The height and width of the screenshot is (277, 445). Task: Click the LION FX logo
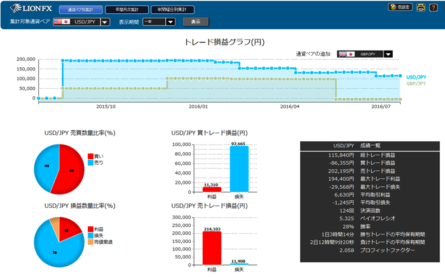[x=31, y=8]
